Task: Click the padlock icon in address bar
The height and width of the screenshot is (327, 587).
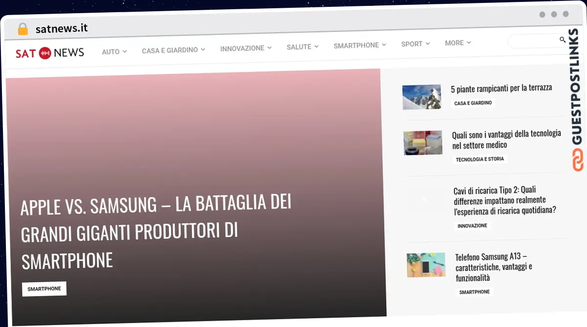Action: [x=23, y=29]
